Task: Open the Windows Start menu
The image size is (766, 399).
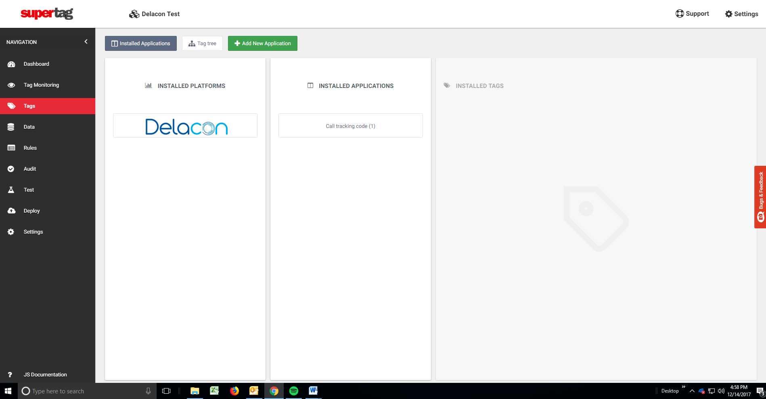Action: (x=8, y=391)
